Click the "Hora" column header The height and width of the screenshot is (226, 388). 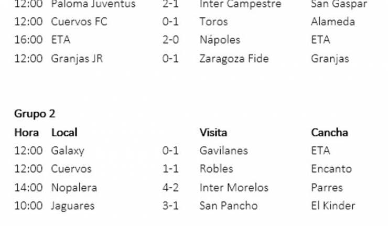click(26, 133)
